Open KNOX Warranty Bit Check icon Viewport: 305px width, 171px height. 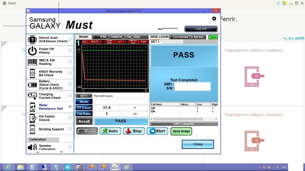[32, 73]
